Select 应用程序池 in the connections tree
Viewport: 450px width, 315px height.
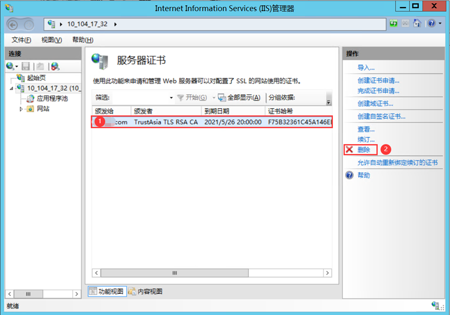[x=52, y=99]
